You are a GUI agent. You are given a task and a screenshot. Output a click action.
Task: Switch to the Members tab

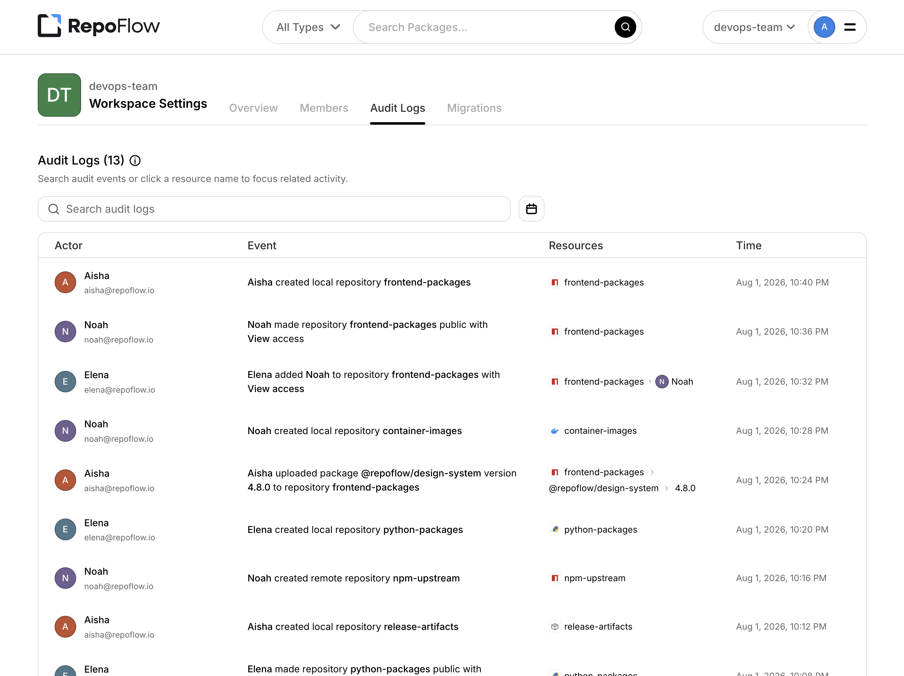(x=324, y=108)
